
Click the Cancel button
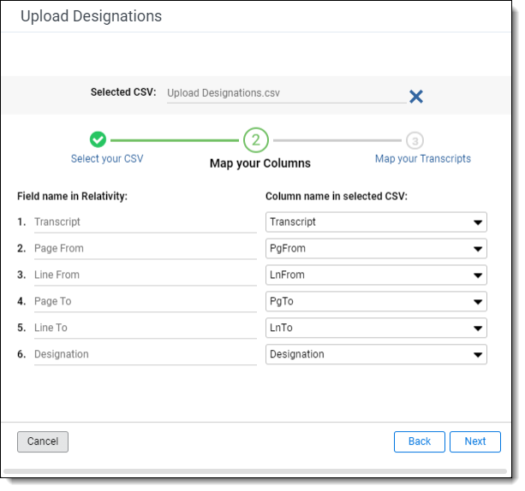click(43, 441)
